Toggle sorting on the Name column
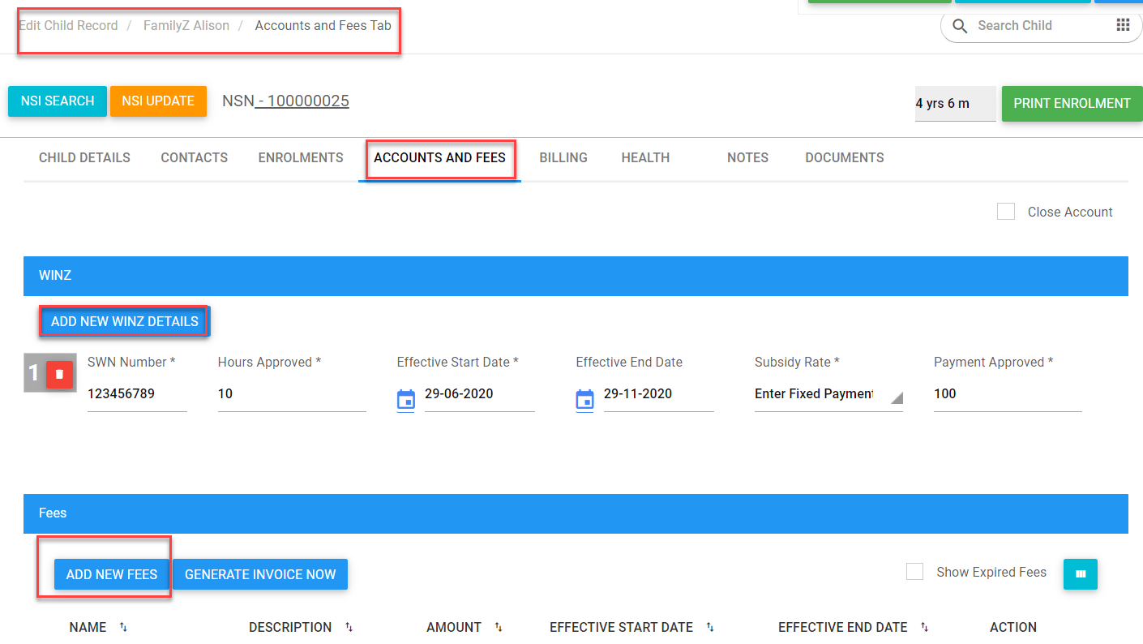Viewport: 1143px width, 644px height. [122, 627]
